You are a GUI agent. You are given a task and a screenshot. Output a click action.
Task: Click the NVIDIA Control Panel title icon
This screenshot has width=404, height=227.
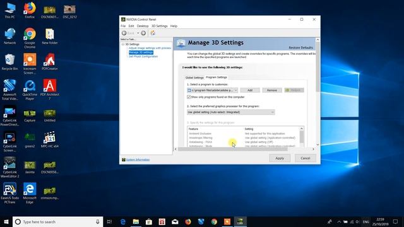pyautogui.click(x=123, y=20)
